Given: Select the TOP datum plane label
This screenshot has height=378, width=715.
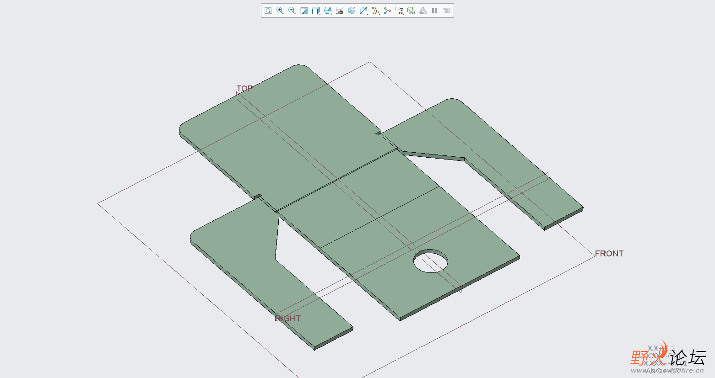Looking at the screenshot, I should pyautogui.click(x=244, y=88).
